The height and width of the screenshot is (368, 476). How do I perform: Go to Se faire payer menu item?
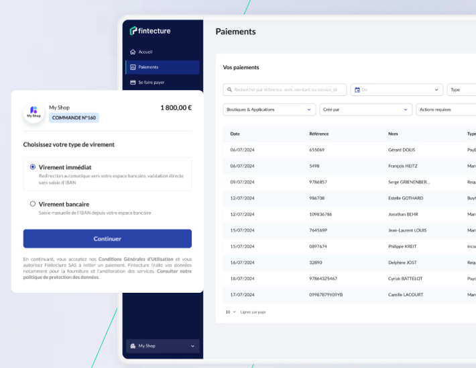pyautogui.click(x=151, y=83)
